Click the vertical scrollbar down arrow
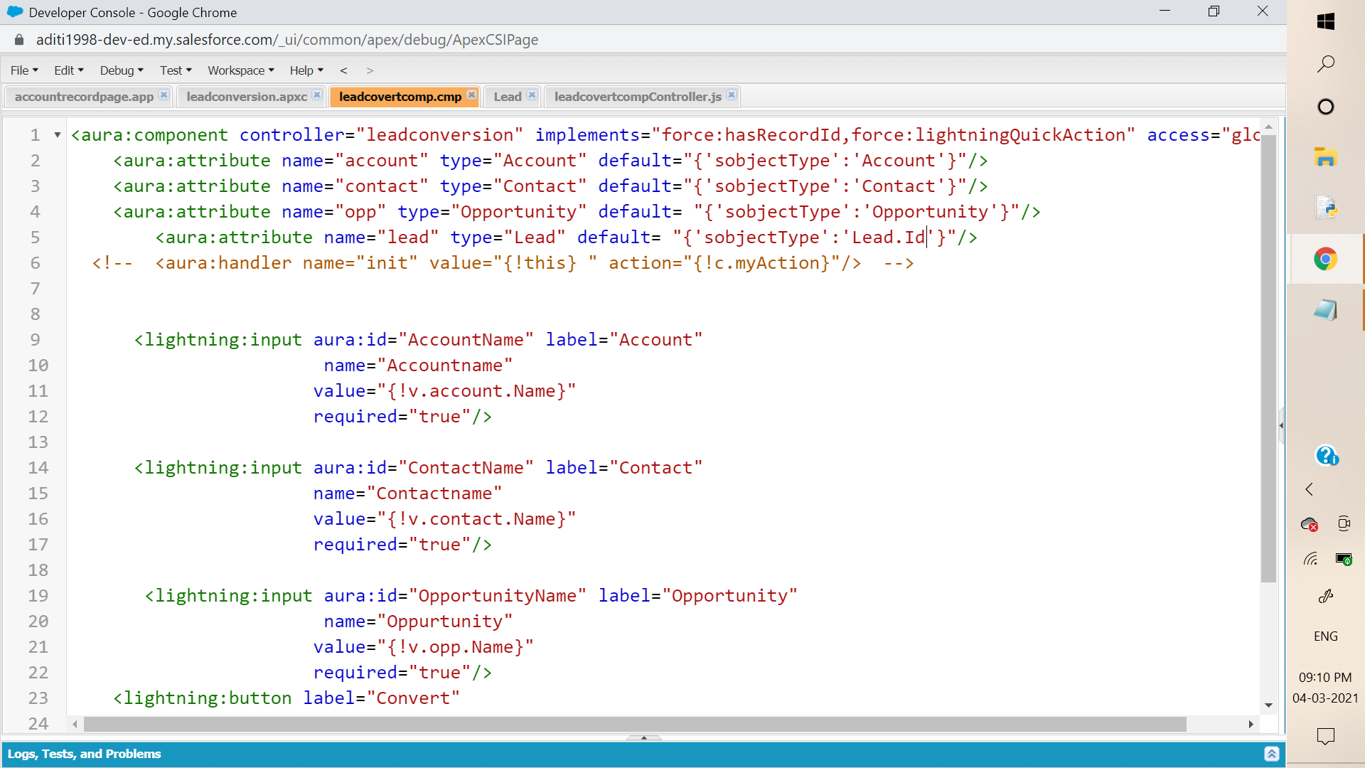The height and width of the screenshot is (768, 1365). tap(1268, 705)
